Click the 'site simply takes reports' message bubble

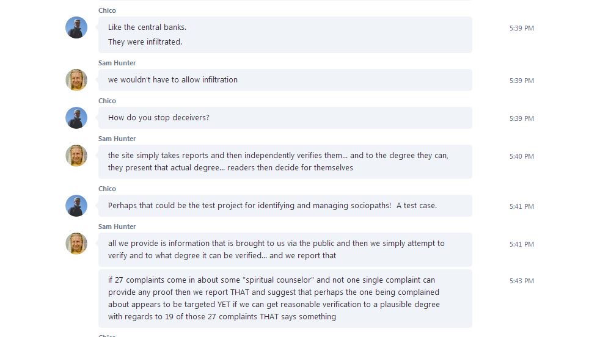point(278,162)
